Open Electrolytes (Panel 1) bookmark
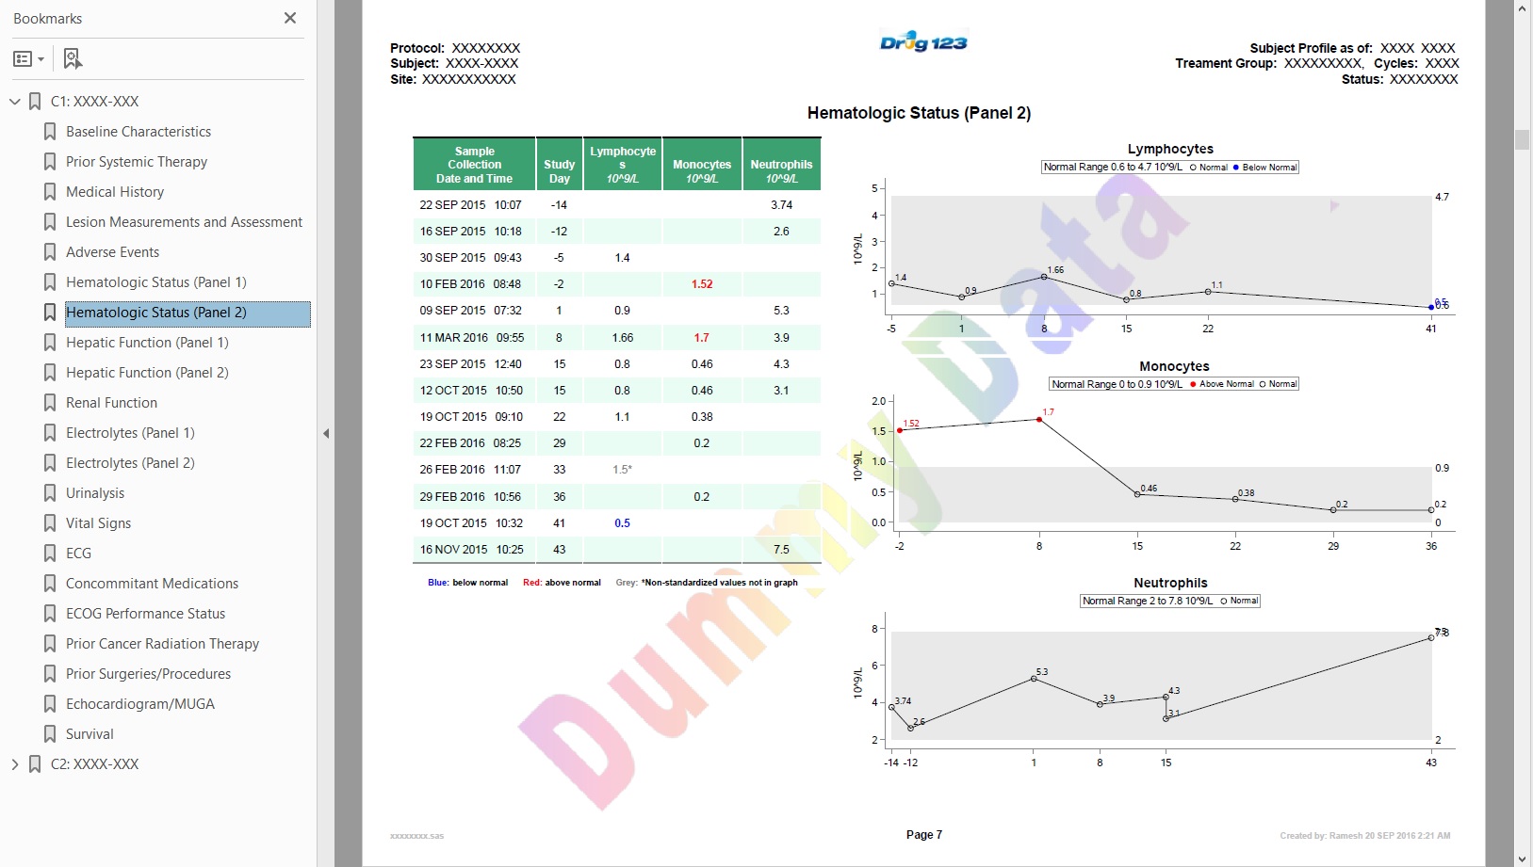Image resolution: width=1533 pixels, height=867 pixels. [130, 433]
